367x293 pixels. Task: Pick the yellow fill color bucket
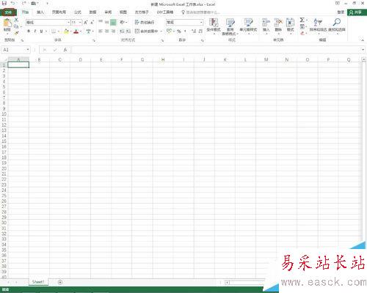pyautogui.click(x=66, y=31)
